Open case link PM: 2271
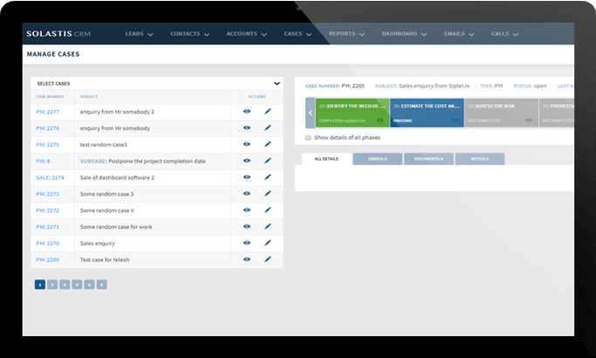 (47, 226)
